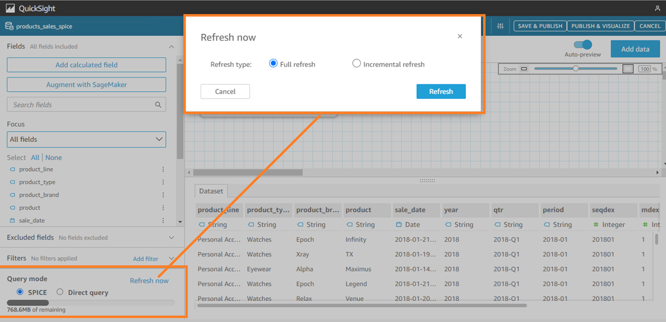The image size is (666, 322).
Task: Click Add calculated field button
Action: [86, 65]
